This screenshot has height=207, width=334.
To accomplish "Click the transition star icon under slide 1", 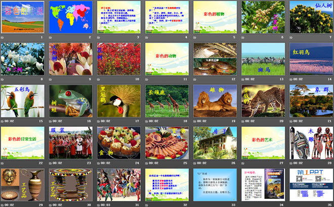I will tap(3, 37).
